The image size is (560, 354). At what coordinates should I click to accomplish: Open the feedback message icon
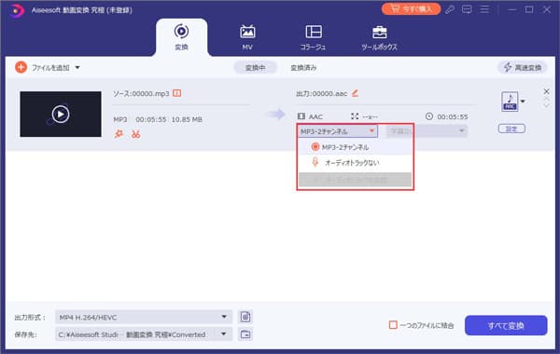click(x=467, y=9)
